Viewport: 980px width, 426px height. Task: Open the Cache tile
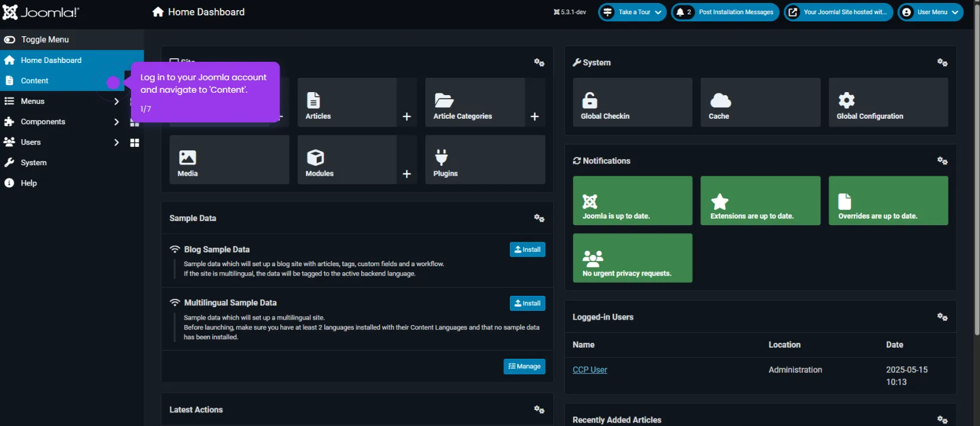(x=760, y=102)
